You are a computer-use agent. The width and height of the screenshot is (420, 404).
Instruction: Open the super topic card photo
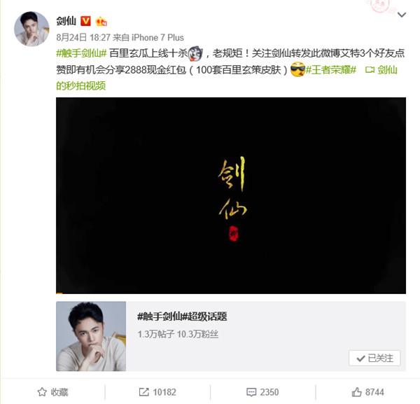(91, 336)
